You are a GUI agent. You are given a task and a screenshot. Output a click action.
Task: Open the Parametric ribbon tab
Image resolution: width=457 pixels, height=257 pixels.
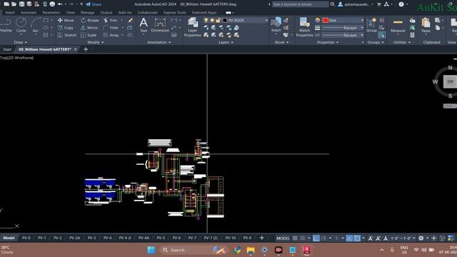(x=51, y=13)
